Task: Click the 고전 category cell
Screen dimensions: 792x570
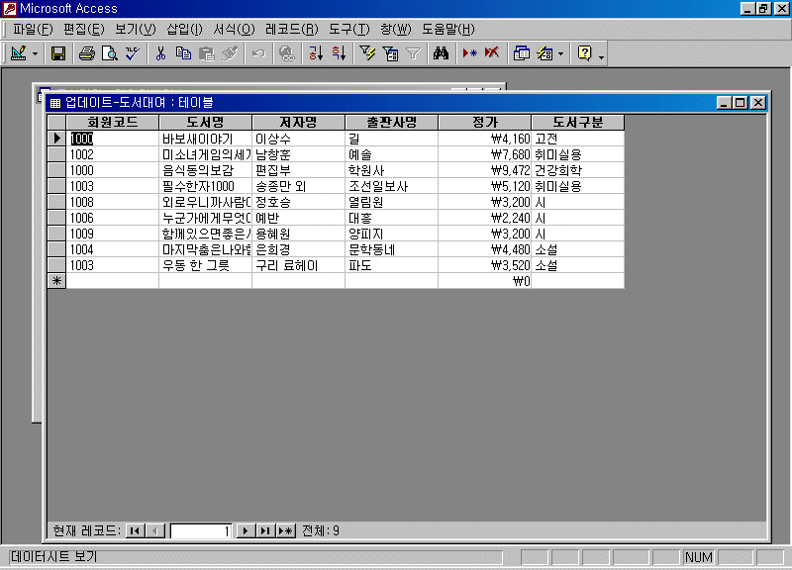Action: pyautogui.click(x=578, y=139)
